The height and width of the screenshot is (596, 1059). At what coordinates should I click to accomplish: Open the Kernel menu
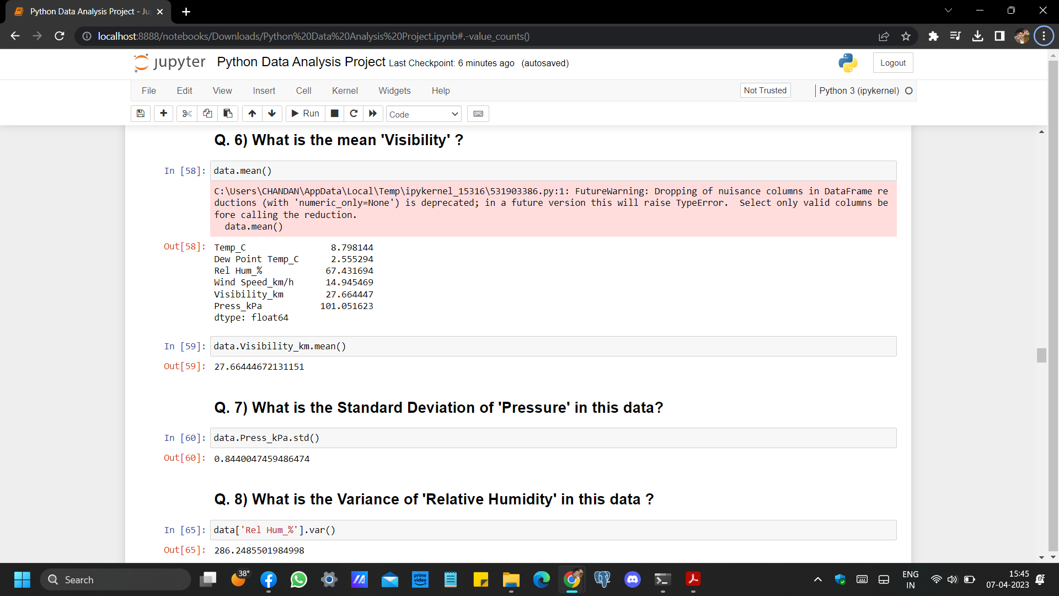[x=345, y=91]
